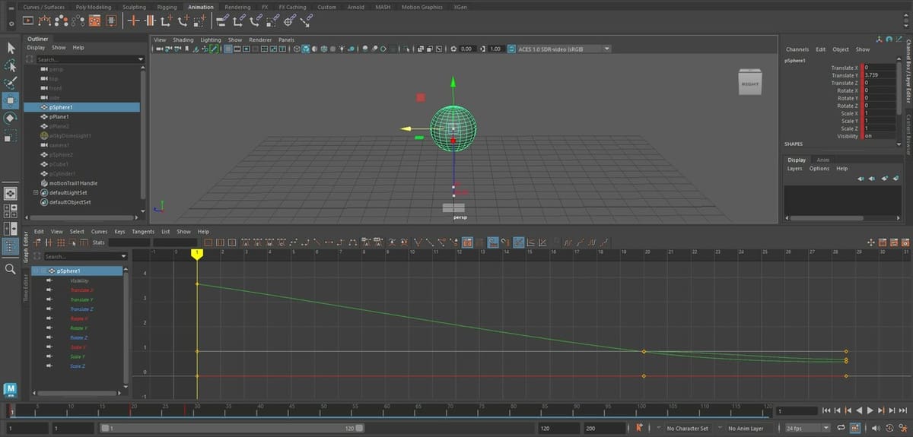Select the Translate Y curve in Graph Editor
The image size is (913, 437).
(x=81, y=299)
